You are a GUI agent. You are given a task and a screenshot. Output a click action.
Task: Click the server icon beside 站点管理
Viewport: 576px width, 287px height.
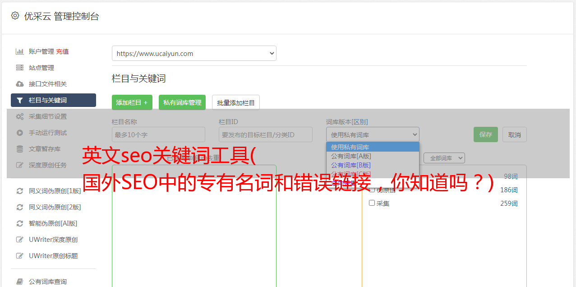(20, 68)
